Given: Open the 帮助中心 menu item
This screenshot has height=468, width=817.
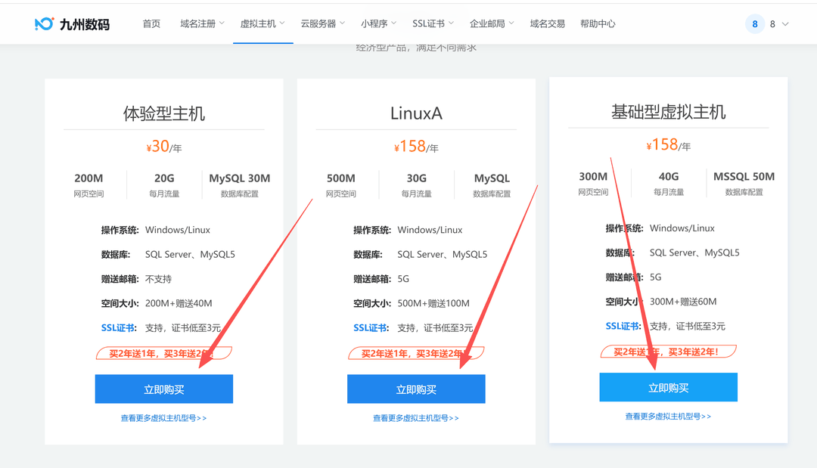Looking at the screenshot, I should pos(598,24).
